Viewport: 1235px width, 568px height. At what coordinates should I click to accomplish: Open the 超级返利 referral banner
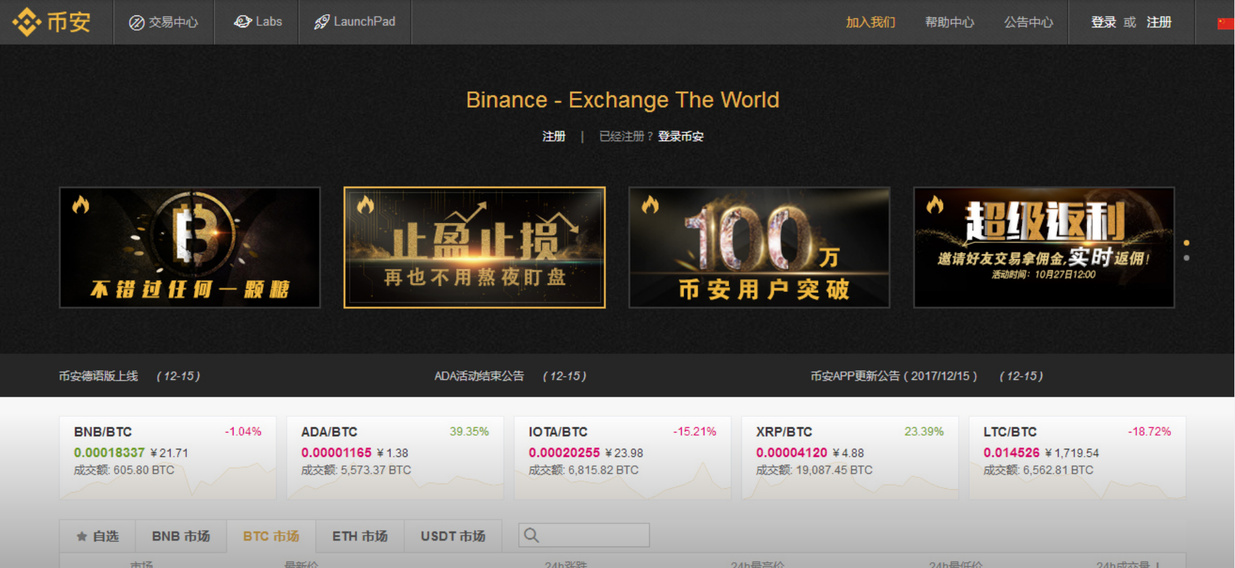tap(1044, 247)
